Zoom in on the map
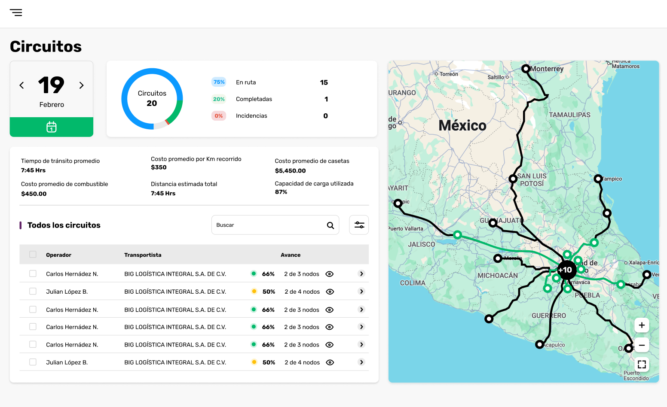667x407 pixels. coord(642,325)
